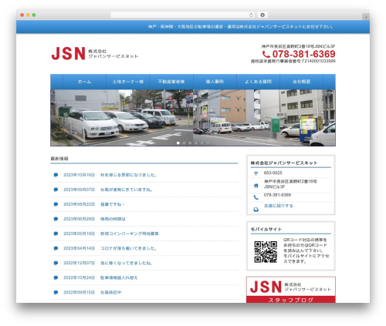Click comment icon for 2023年09月07日 post
The width and height of the screenshot is (386, 326).
point(56,190)
